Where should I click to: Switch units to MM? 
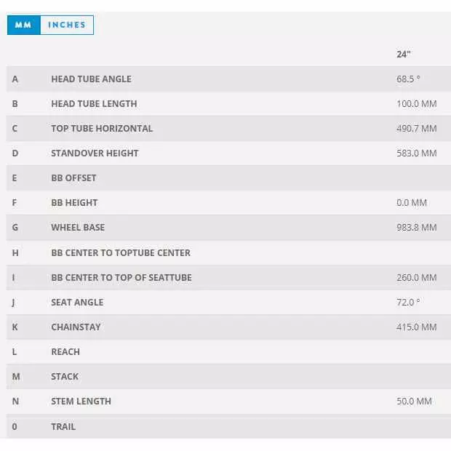tap(23, 25)
